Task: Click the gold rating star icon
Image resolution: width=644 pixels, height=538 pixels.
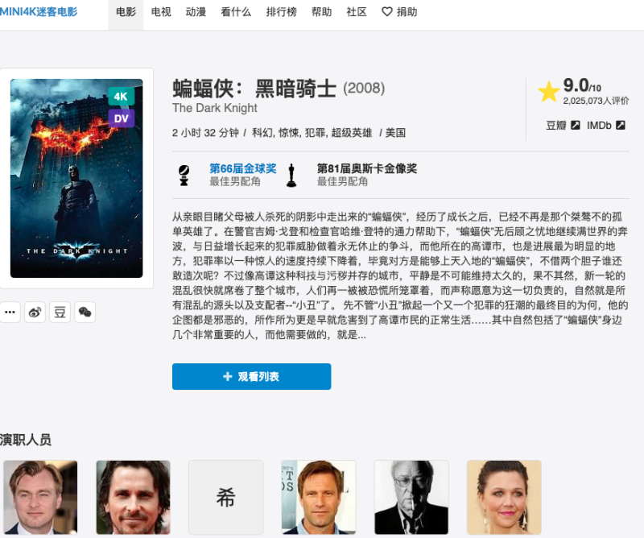Action: click(x=548, y=92)
